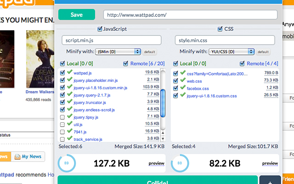
Task: Click the green Save button
Action: pos(77,14)
